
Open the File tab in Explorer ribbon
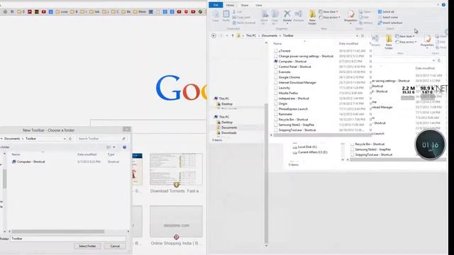(216, 5)
